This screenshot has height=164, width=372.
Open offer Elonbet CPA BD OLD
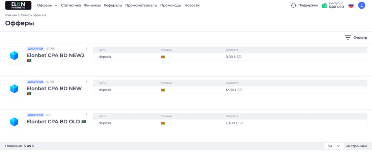click(53, 122)
